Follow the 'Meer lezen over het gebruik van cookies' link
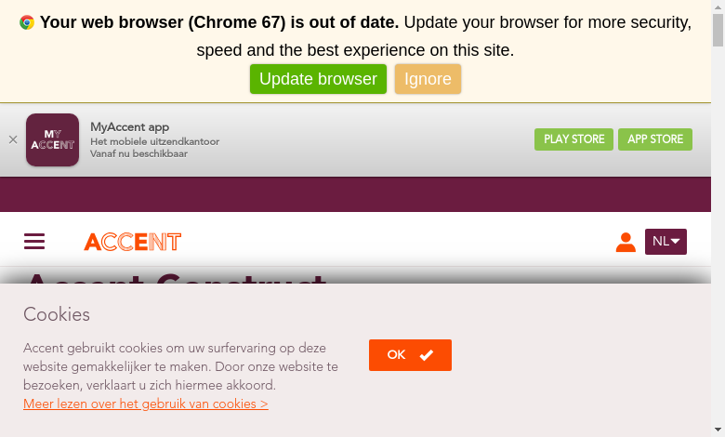Image resolution: width=725 pixels, height=437 pixels. pyautogui.click(x=146, y=404)
